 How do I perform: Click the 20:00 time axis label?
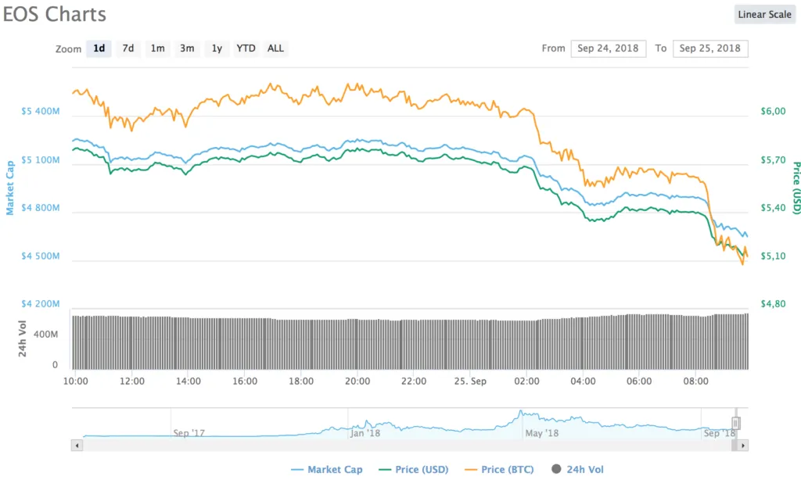click(x=357, y=381)
